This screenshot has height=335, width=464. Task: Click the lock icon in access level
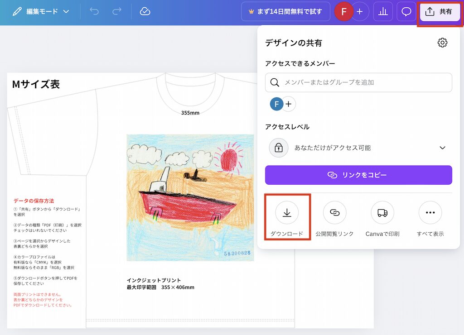279,148
